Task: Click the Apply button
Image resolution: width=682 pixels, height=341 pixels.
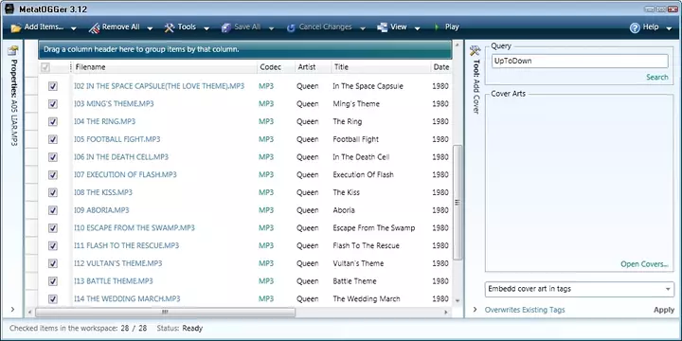Action: click(664, 310)
